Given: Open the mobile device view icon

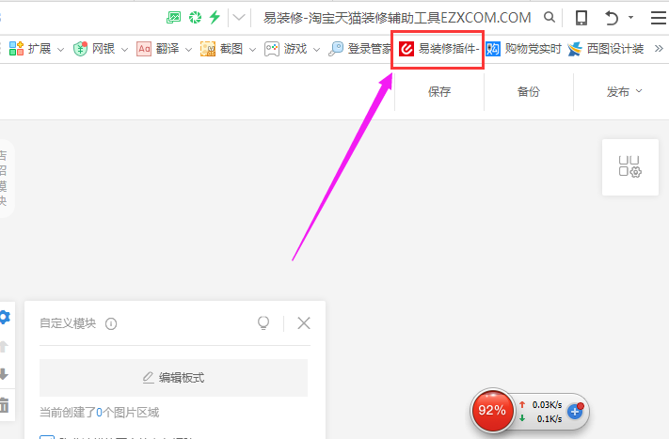Looking at the screenshot, I should pyautogui.click(x=581, y=18).
